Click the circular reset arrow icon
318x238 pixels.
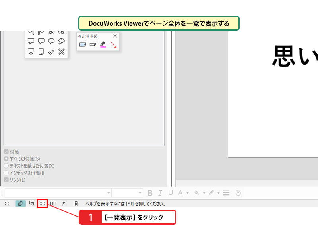(238, 193)
